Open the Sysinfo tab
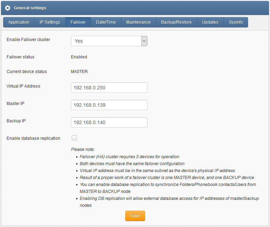The height and width of the screenshot is (227, 270). tap(236, 22)
